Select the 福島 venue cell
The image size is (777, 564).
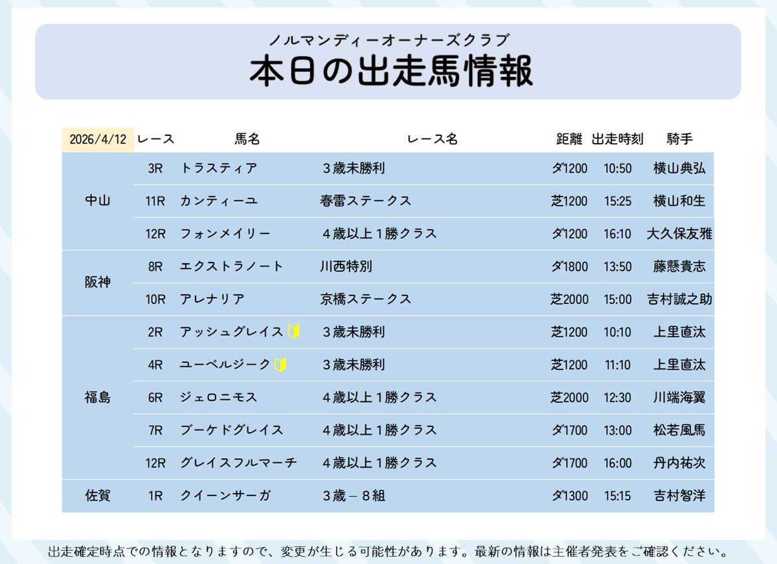coord(98,397)
